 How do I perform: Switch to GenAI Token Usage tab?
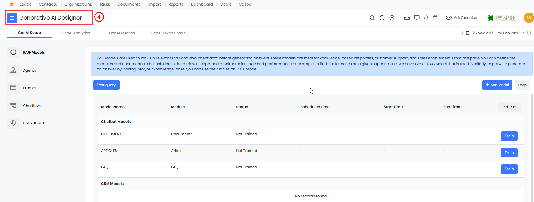pyautogui.click(x=168, y=33)
